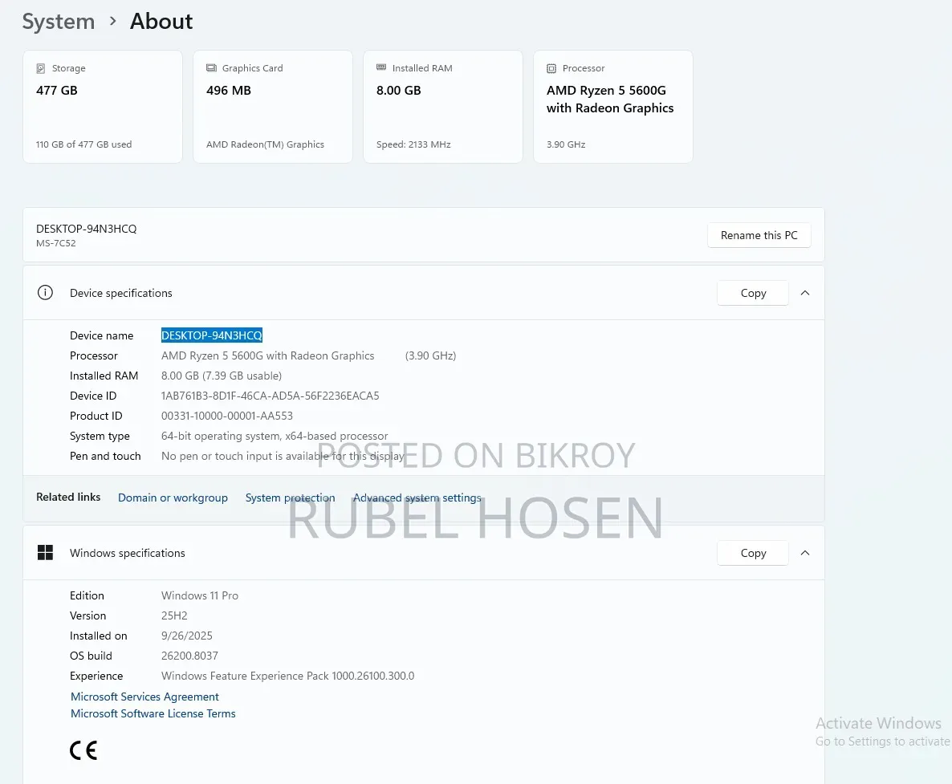Image resolution: width=952 pixels, height=784 pixels.
Task: Click the Related links label
Action: (x=68, y=497)
